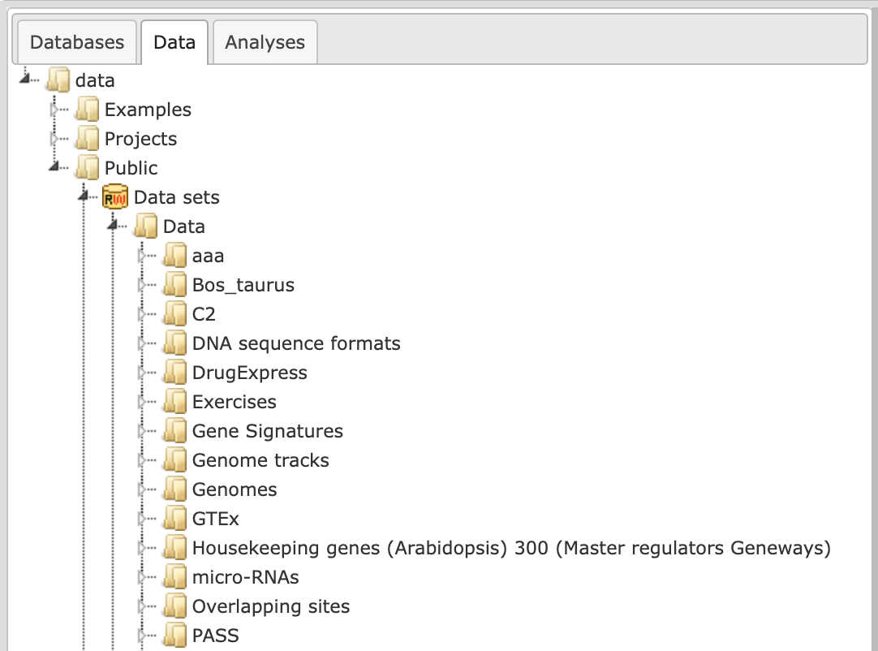Collapse the Data sets node
878x651 pixels.
click(x=84, y=196)
